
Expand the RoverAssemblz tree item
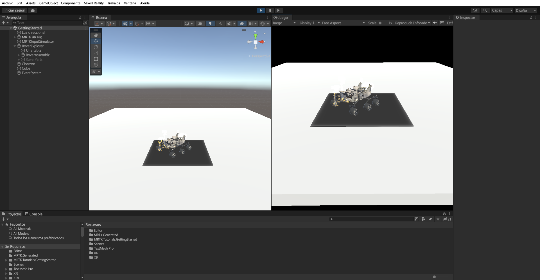(19, 55)
